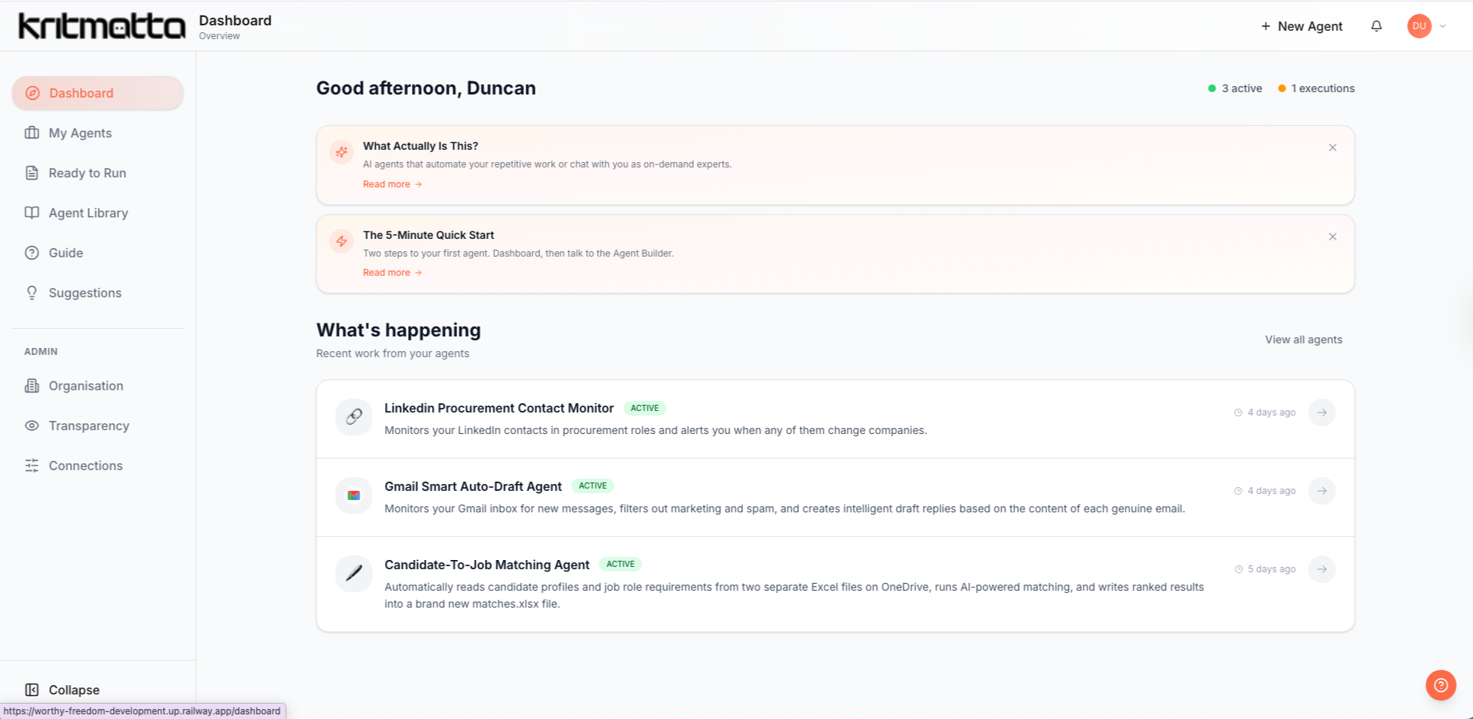Open the orange help button icon
This screenshot has height=719, width=1473.
(1441, 685)
